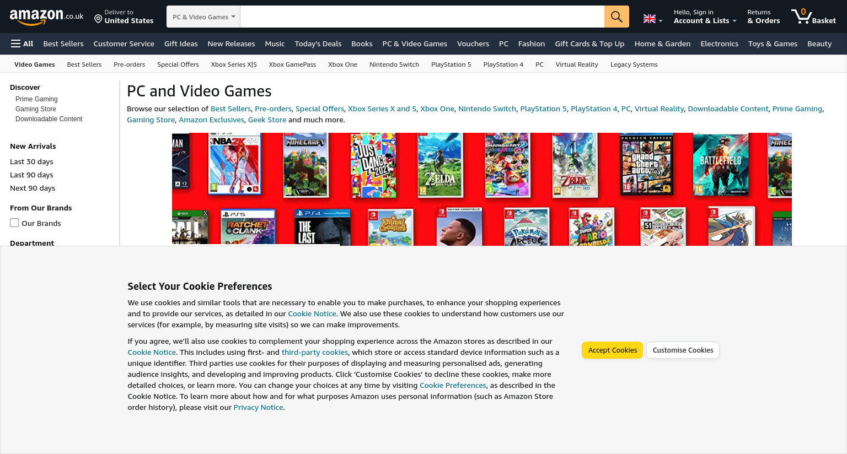Viewport: 847px width, 454px height.
Task: Open the Virtual Reality subnav tab
Action: (577, 64)
